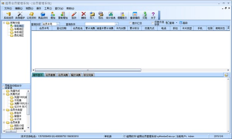The height and width of the screenshot is (139, 232).
Task: Click the 高级 advanced query icon
Action: [183, 23]
